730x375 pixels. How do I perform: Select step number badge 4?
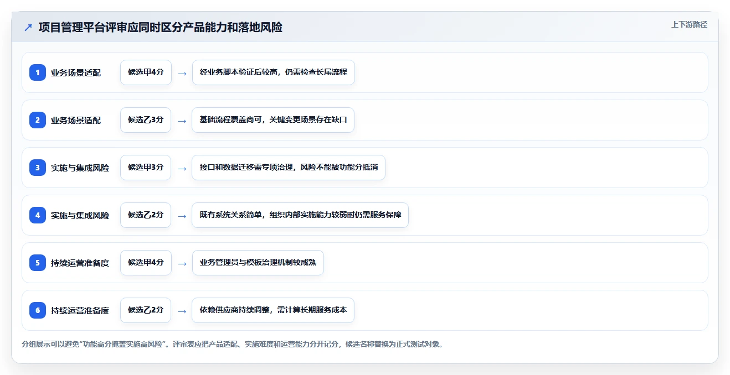coord(38,215)
